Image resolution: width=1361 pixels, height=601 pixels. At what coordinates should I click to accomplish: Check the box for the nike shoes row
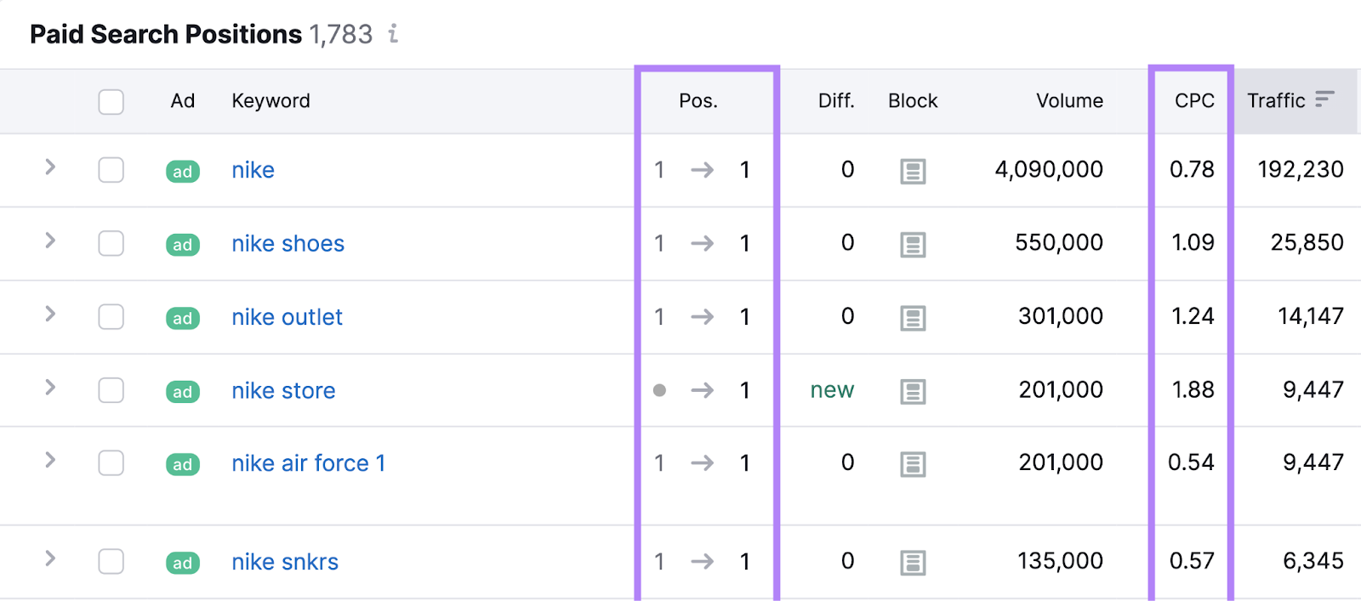pos(111,244)
